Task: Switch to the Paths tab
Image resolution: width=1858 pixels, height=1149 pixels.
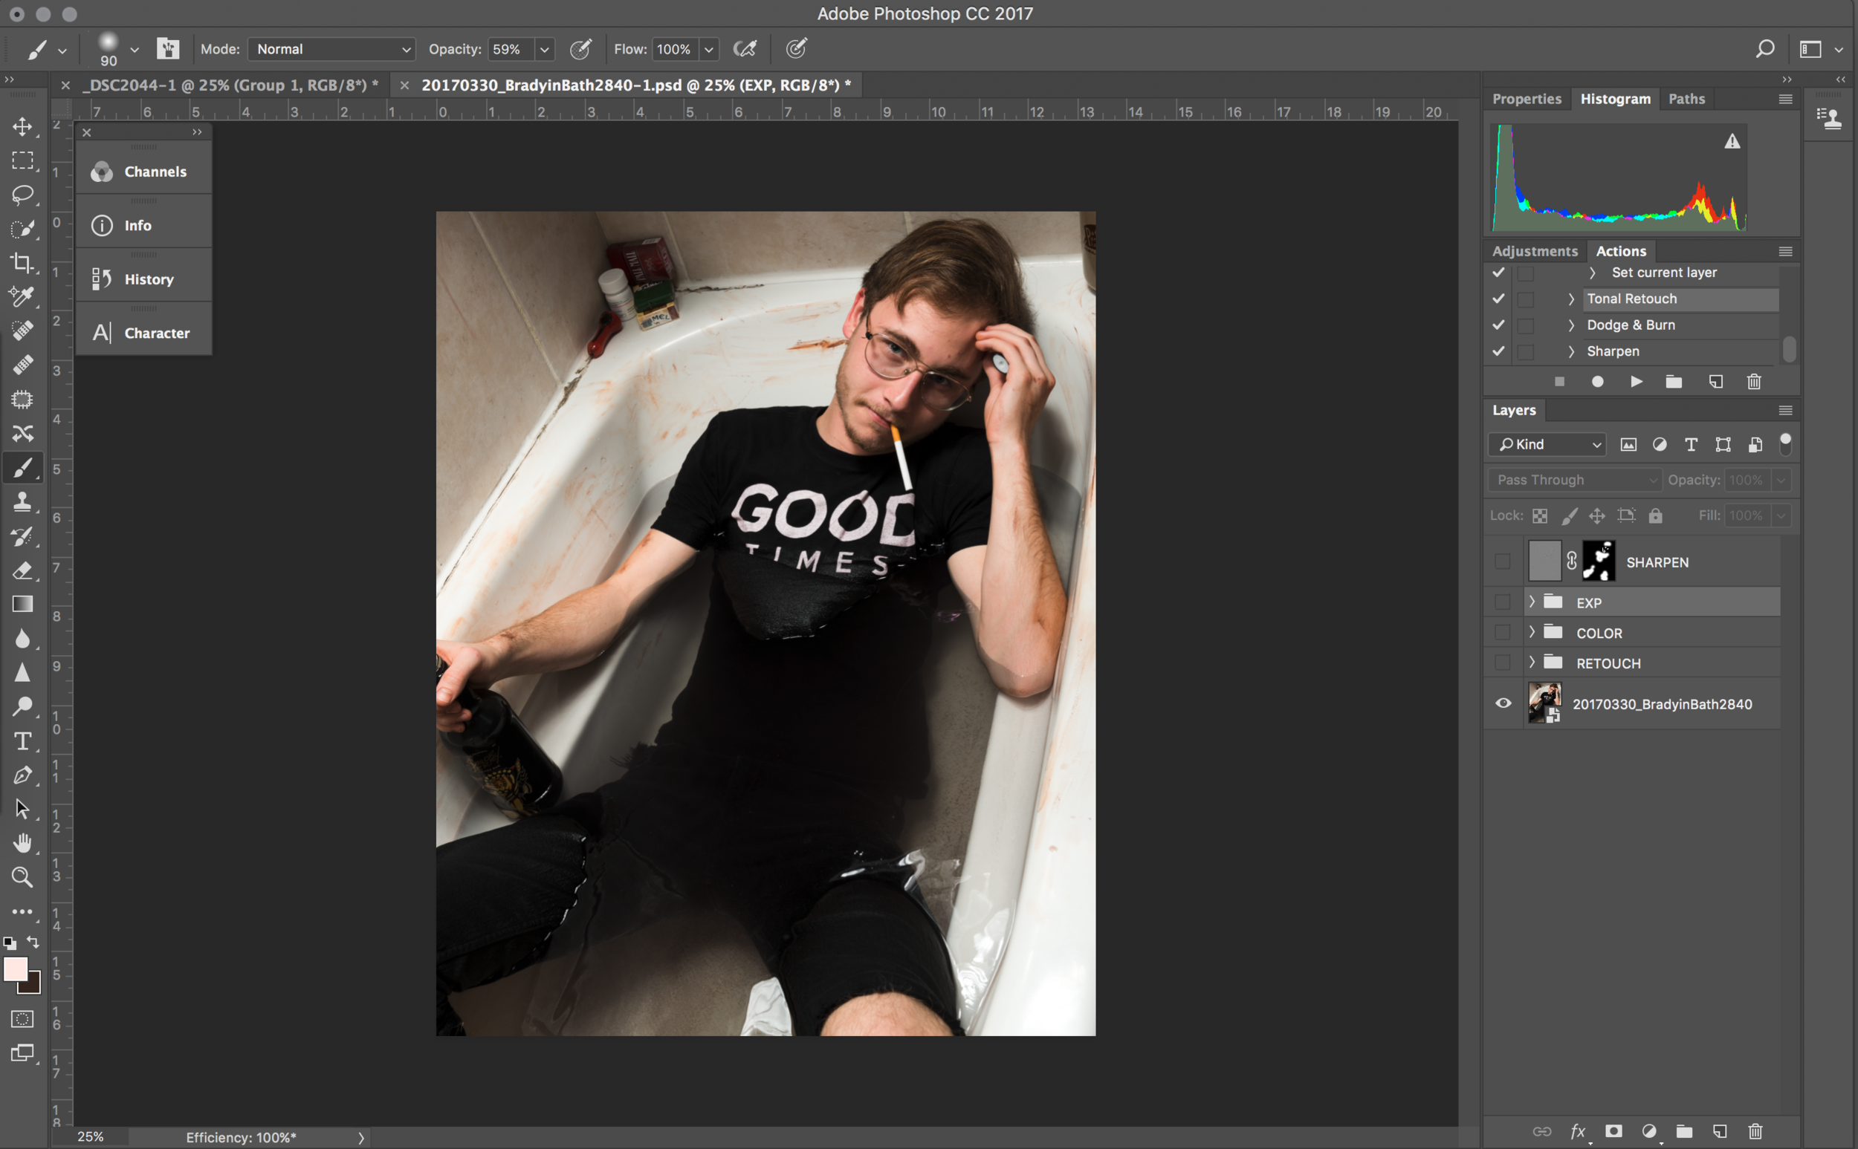Action: 1686,99
